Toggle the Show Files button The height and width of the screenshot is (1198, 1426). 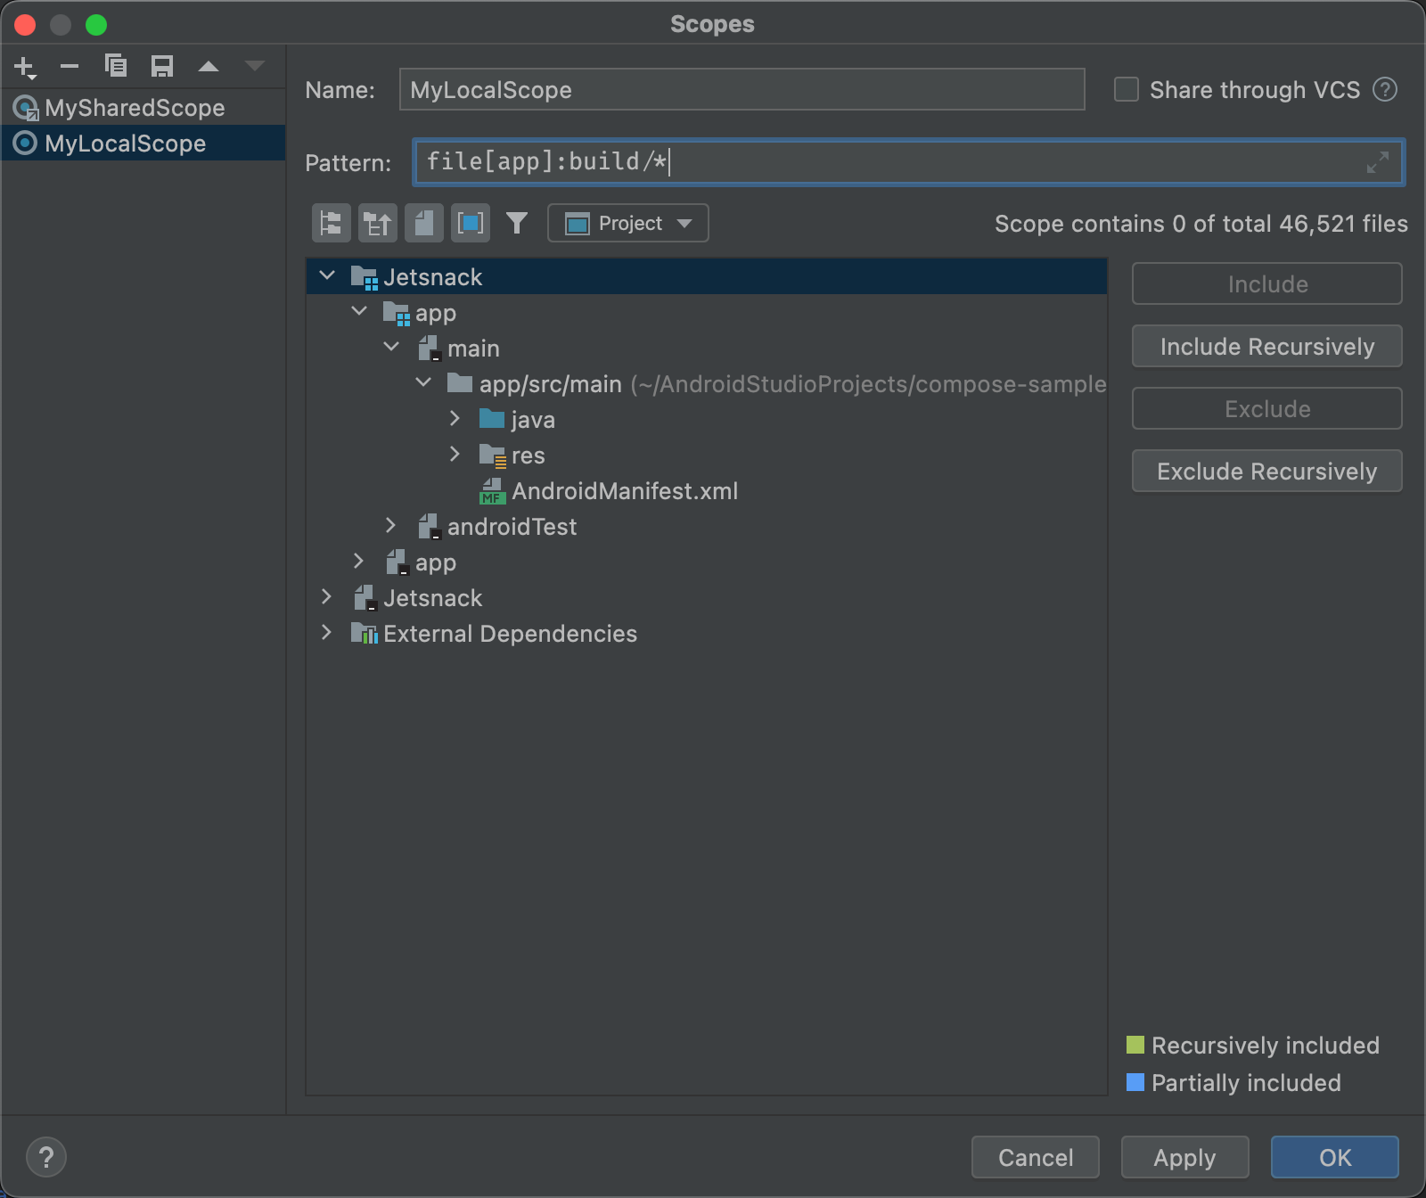424,223
